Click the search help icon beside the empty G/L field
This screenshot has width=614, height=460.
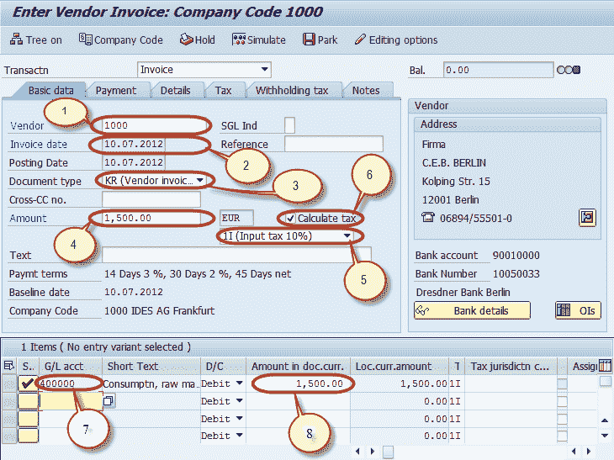[x=109, y=400]
